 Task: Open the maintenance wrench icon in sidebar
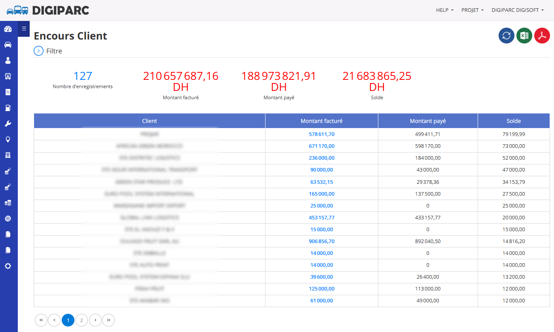point(8,124)
